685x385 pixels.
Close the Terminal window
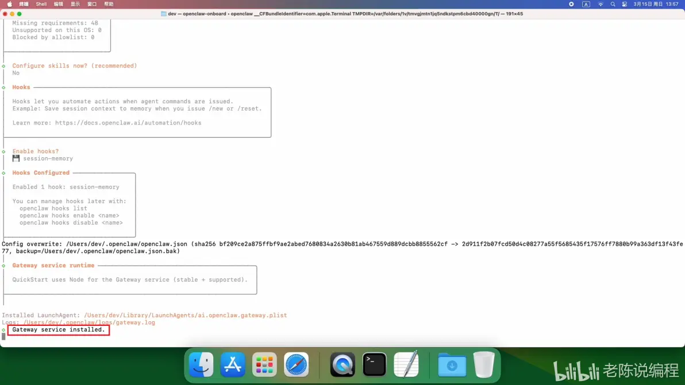click(5, 14)
